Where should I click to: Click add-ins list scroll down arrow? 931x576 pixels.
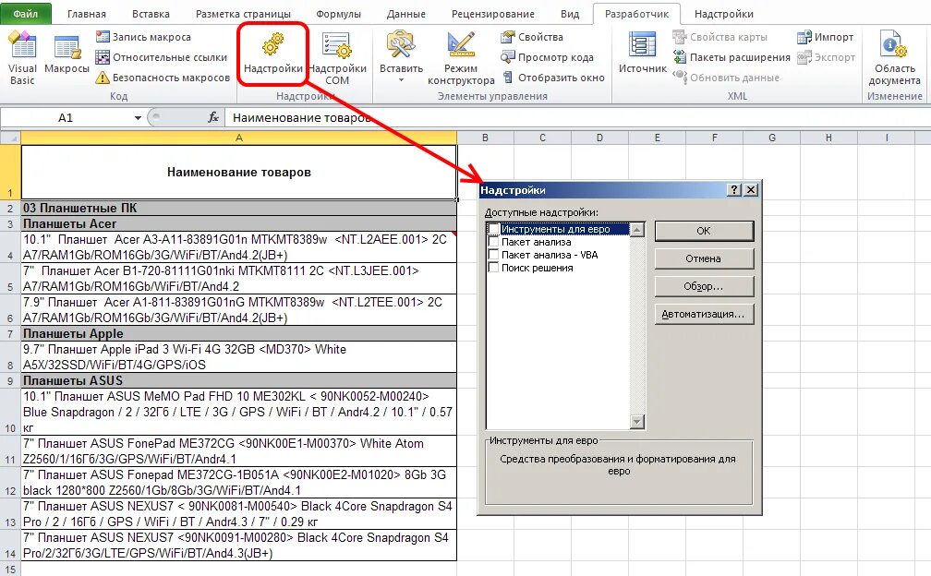pyautogui.click(x=637, y=422)
